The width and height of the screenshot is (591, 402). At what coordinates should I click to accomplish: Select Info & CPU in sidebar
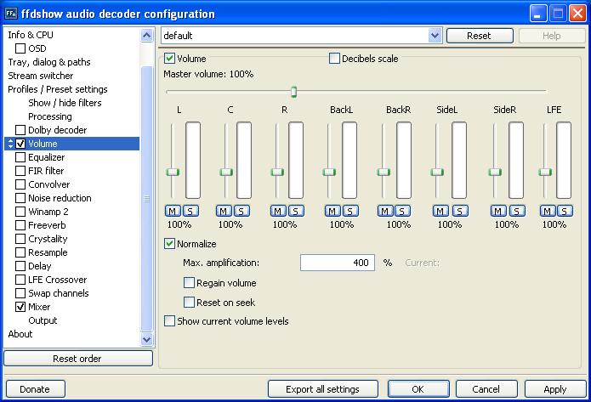pos(31,35)
